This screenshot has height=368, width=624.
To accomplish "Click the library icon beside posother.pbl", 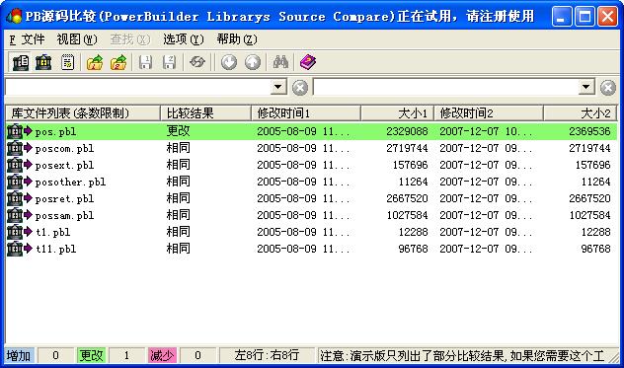I will click(x=15, y=182).
